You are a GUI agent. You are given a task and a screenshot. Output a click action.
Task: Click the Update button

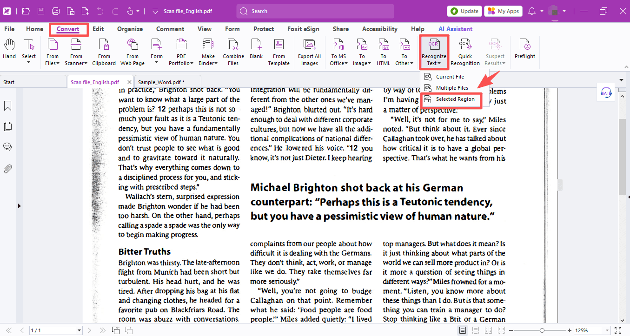click(464, 11)
